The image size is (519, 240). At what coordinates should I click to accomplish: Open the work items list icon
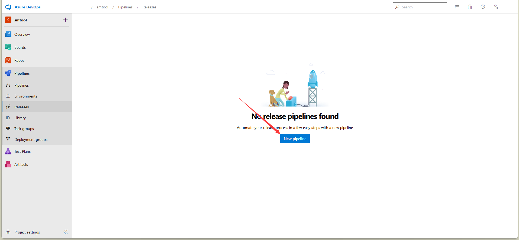[x=457, y=7]
